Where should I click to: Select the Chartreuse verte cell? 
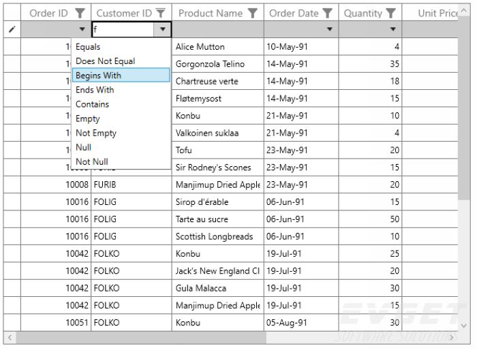[218, 81]
